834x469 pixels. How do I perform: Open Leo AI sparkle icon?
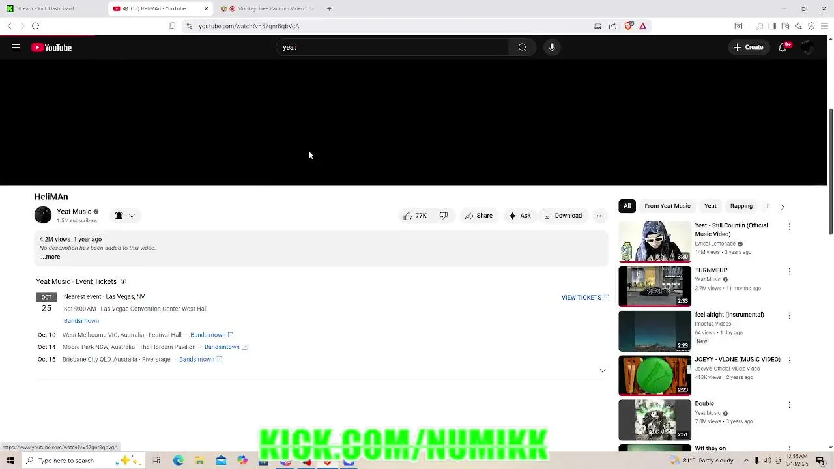click(798, 26)
